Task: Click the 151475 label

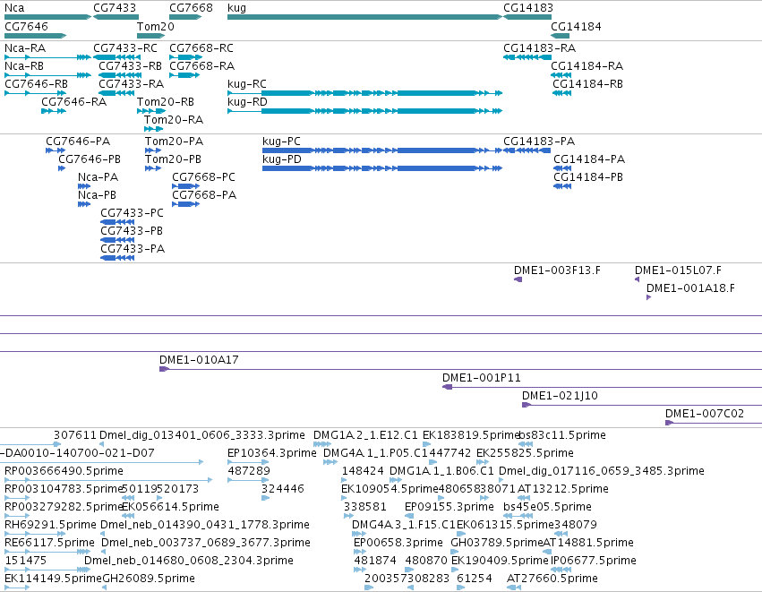Action: (x=26, y=561)
